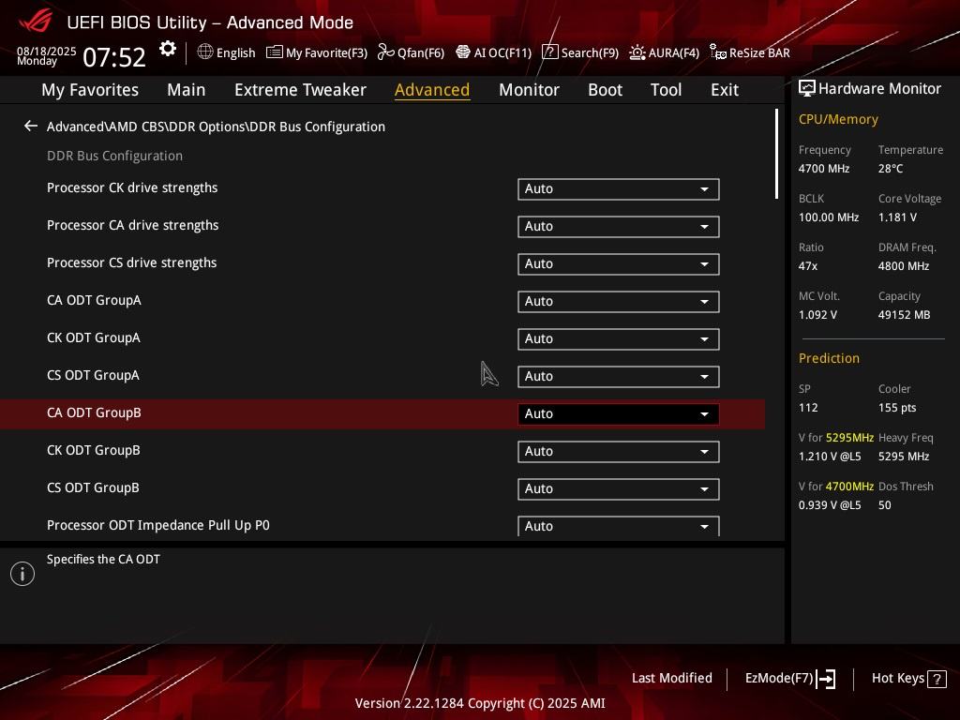
Task: Select the CK ODT GroupB row label
Action: (94, 450)
